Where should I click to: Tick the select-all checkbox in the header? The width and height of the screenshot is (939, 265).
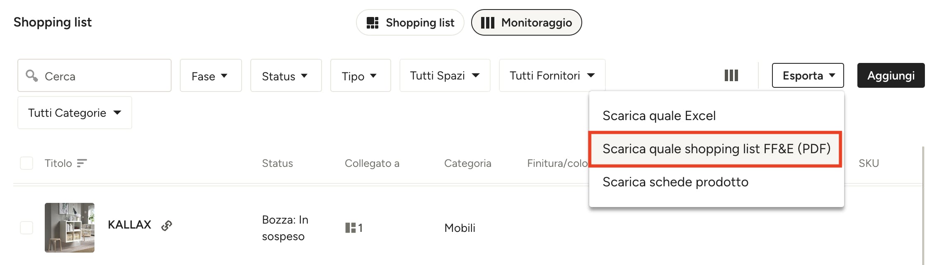27,163
